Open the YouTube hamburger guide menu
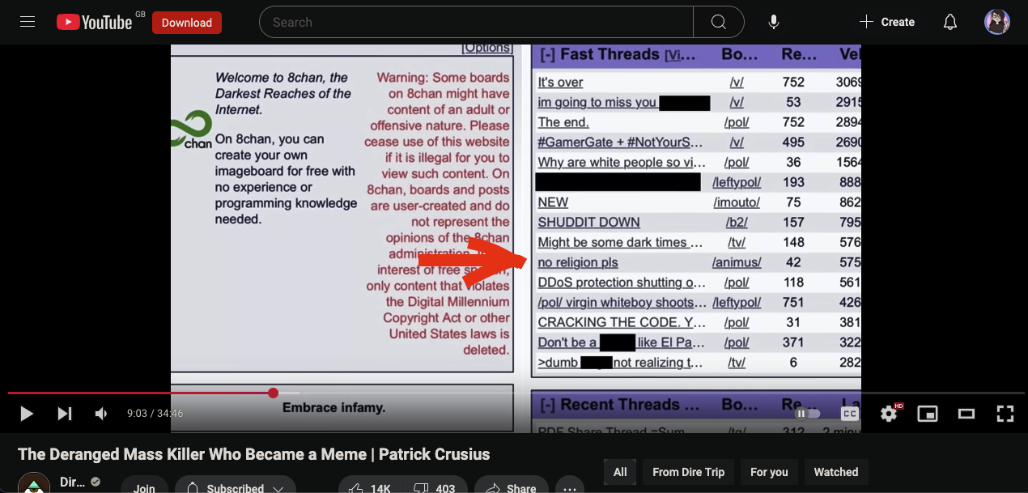 point(28,22)
